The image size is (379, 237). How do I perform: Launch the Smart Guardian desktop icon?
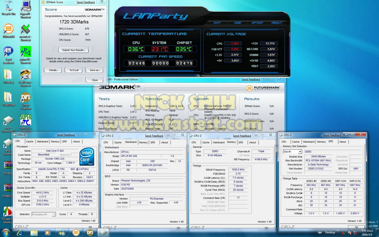[x=26, y=98]
